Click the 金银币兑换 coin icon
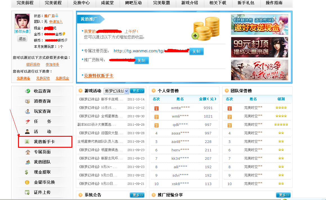 (27, 182)
